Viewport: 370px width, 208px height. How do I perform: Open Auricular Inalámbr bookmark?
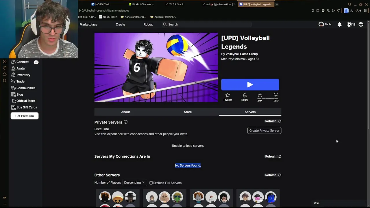[x=163, y=17]
